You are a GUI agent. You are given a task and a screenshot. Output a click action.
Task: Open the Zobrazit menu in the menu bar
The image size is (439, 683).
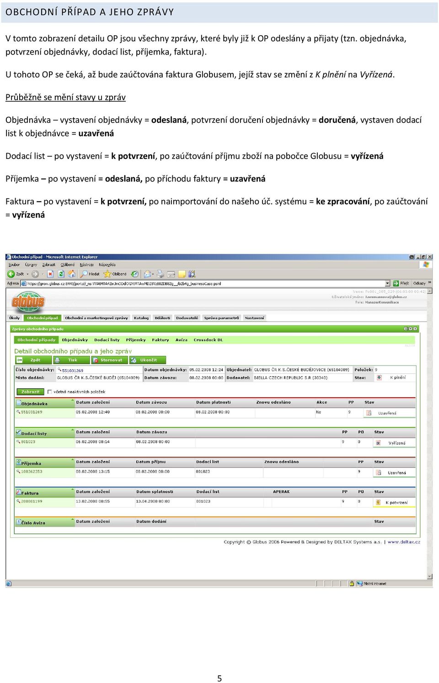49,265
